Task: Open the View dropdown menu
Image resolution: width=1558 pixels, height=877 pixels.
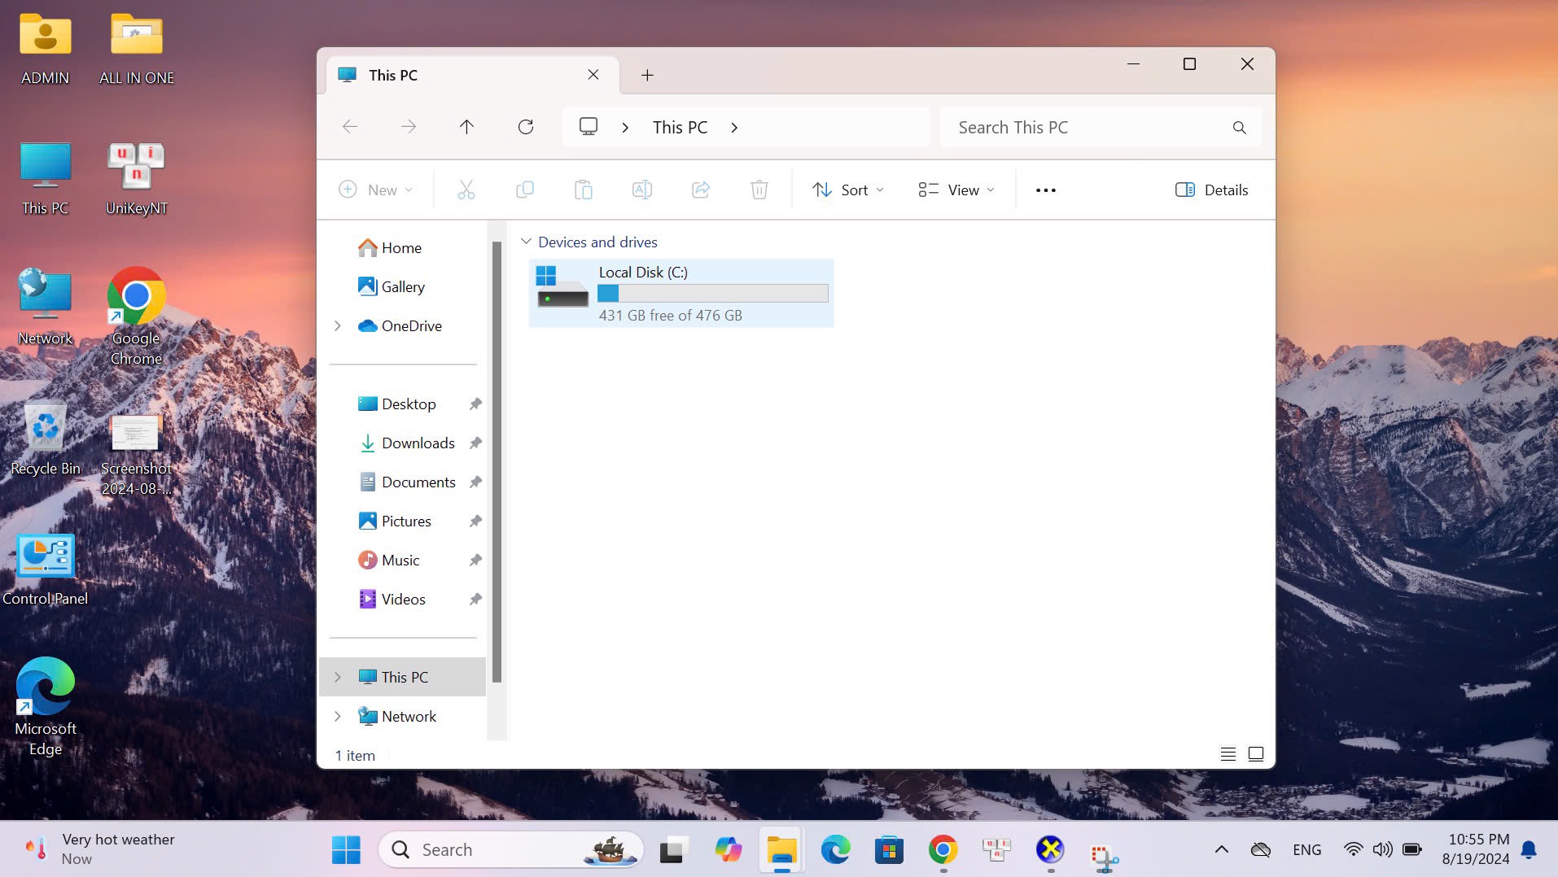Action: click(x=956, y=190)
